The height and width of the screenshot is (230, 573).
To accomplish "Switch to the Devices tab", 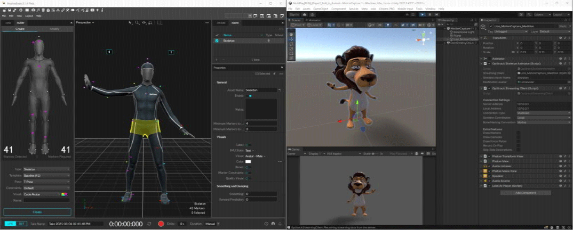I will (221, 22).
